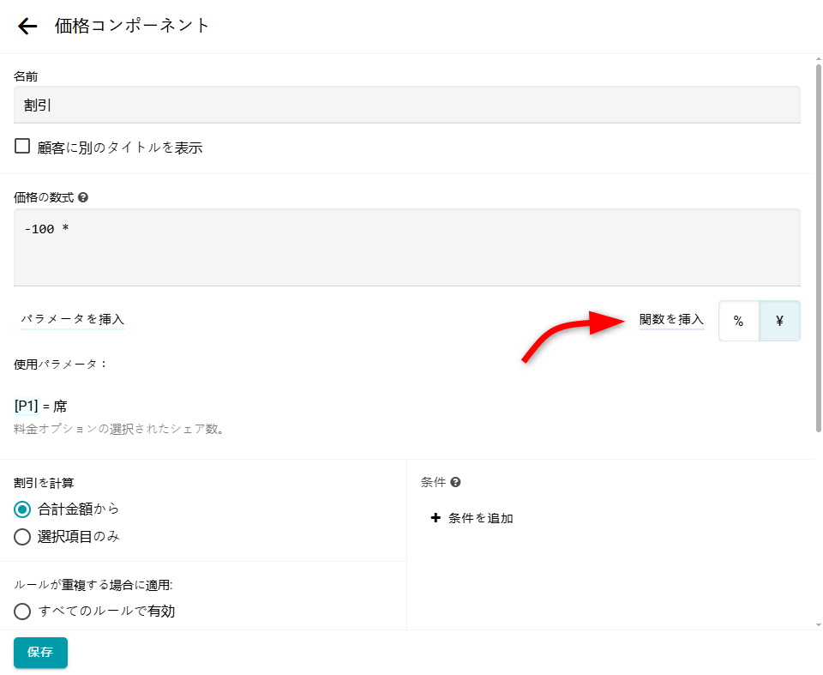Focus the 名前 input field
Viewport: 823px width, 675px height.
click(406, 105)
